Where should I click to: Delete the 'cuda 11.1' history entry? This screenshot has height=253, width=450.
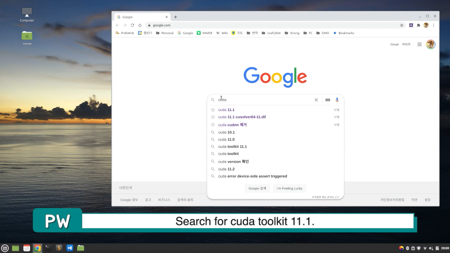click(336, 110)
